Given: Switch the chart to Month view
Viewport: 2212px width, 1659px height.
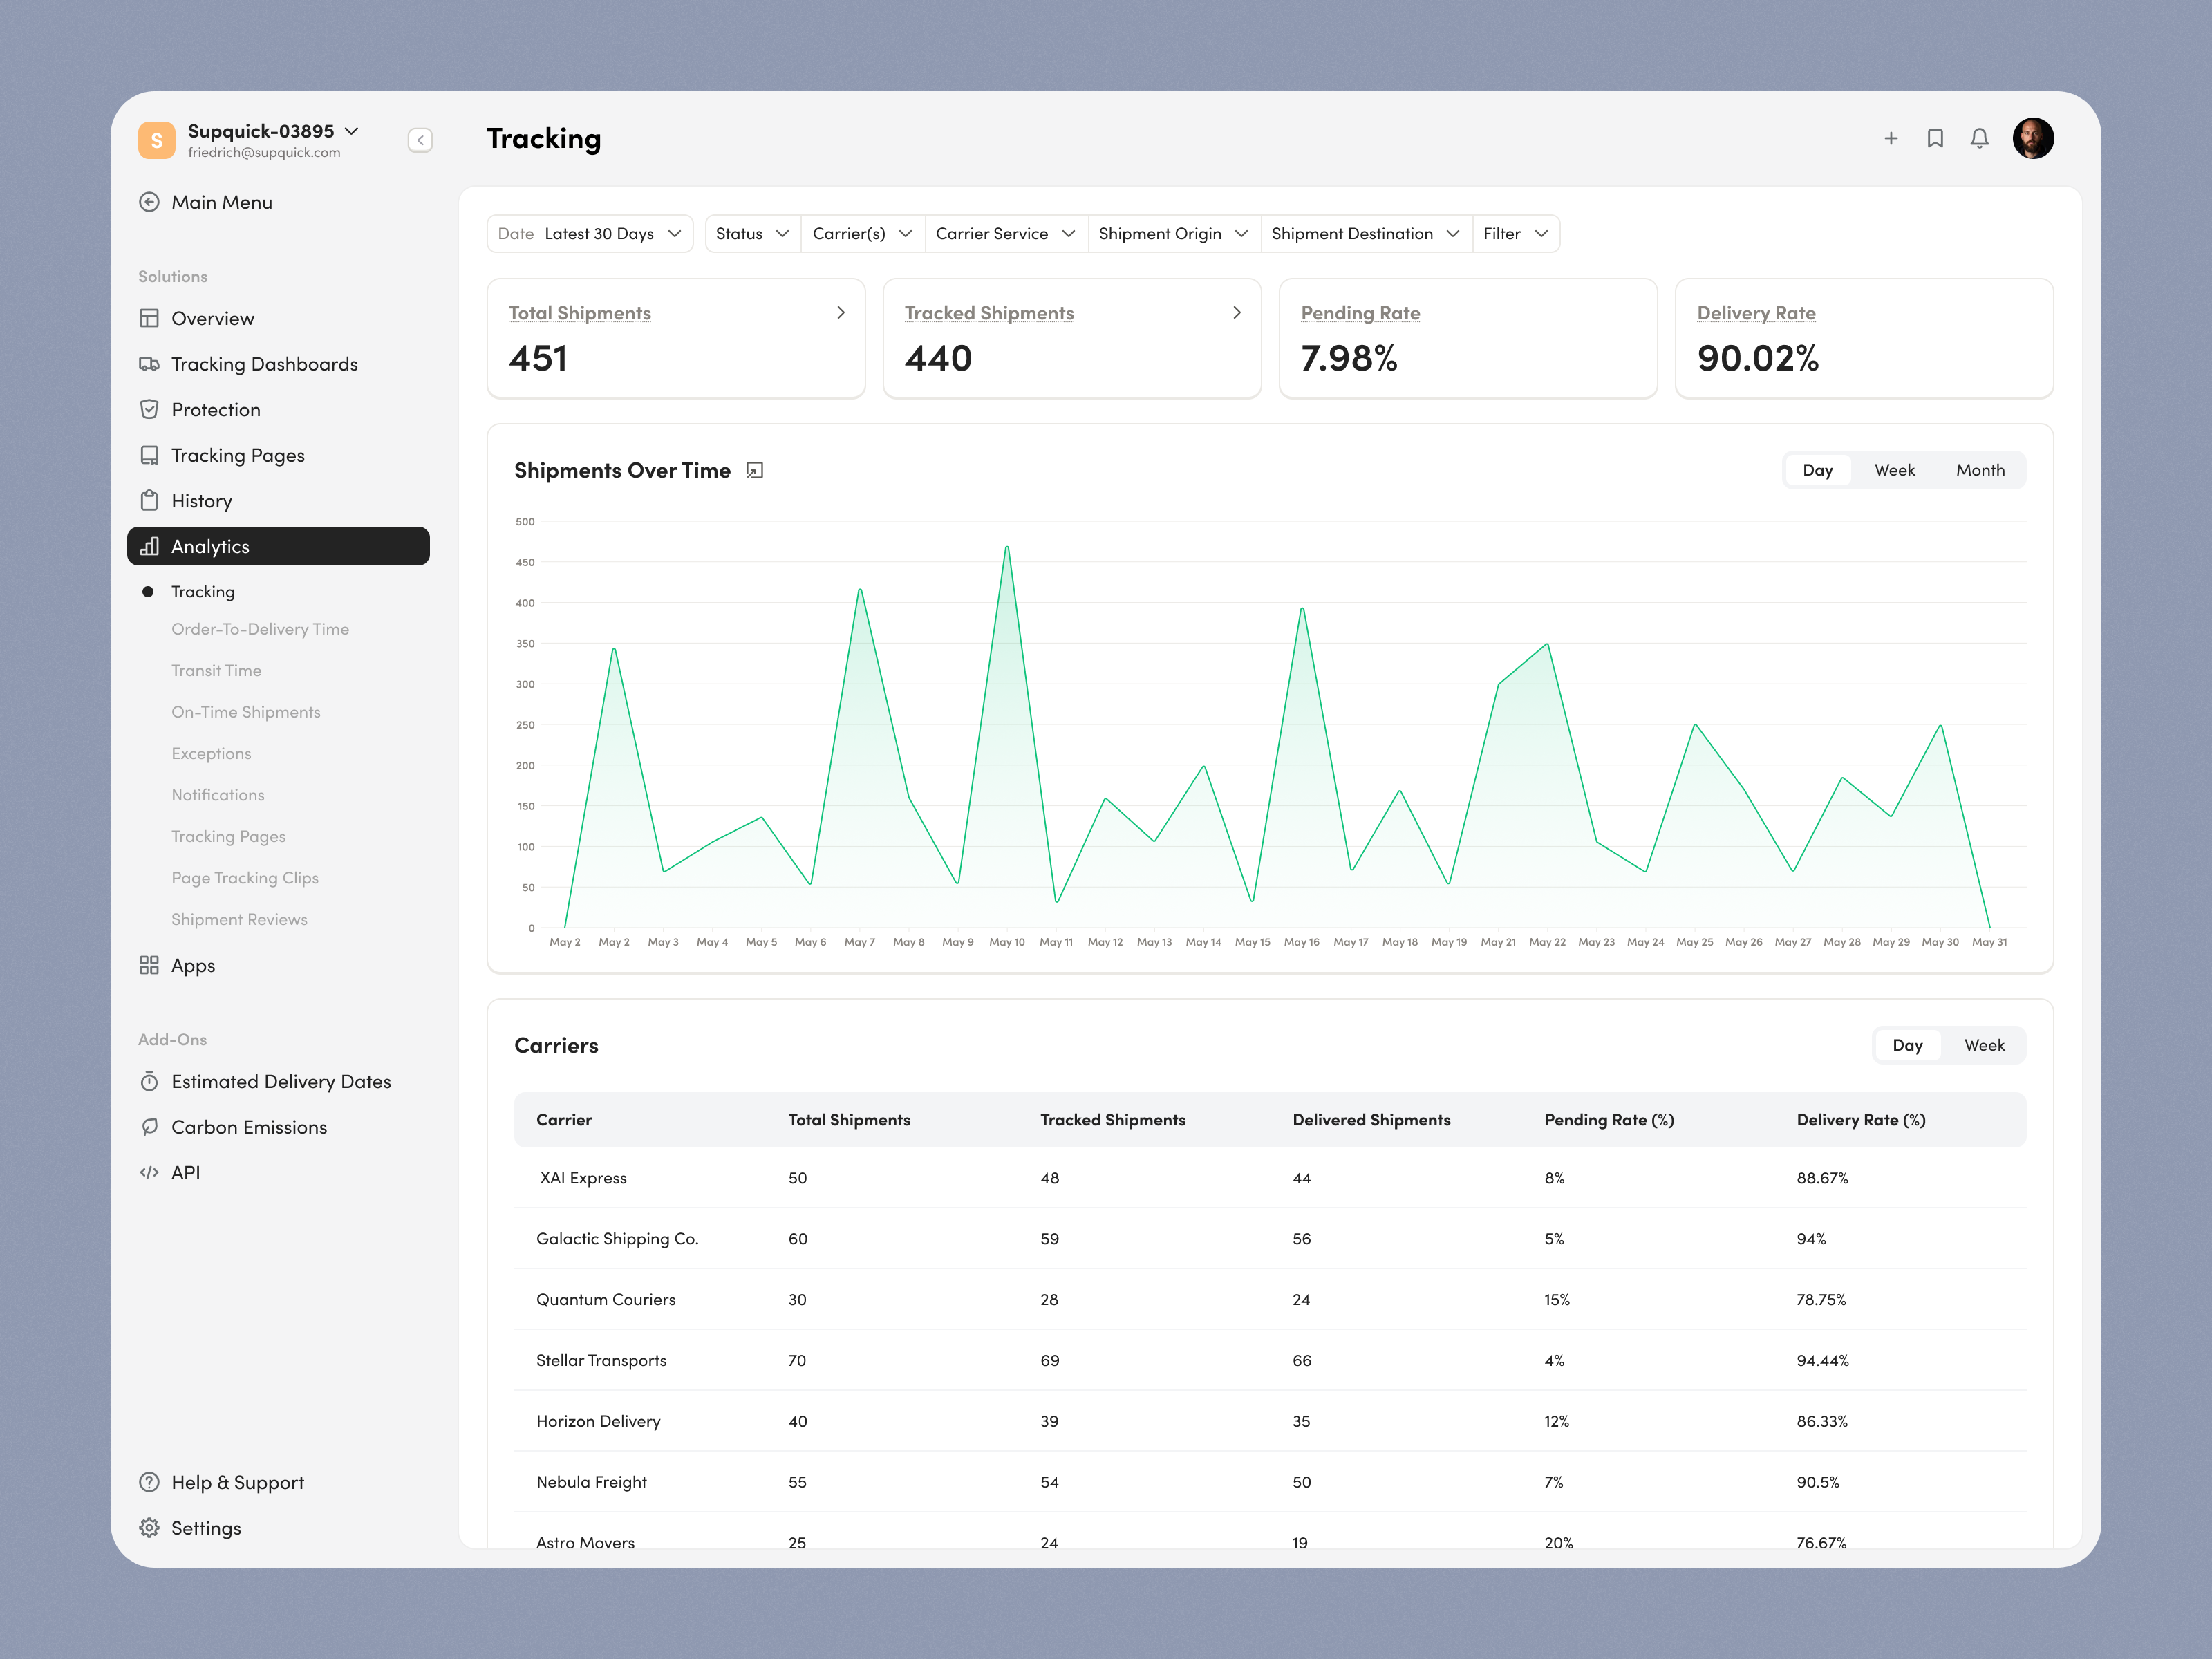Looking at the screenshot, I should 1980,470.
